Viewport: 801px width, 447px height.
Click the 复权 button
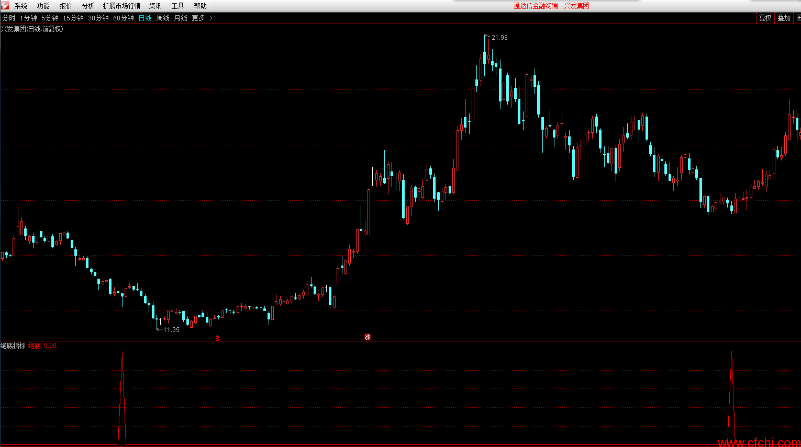pos(765,18)
